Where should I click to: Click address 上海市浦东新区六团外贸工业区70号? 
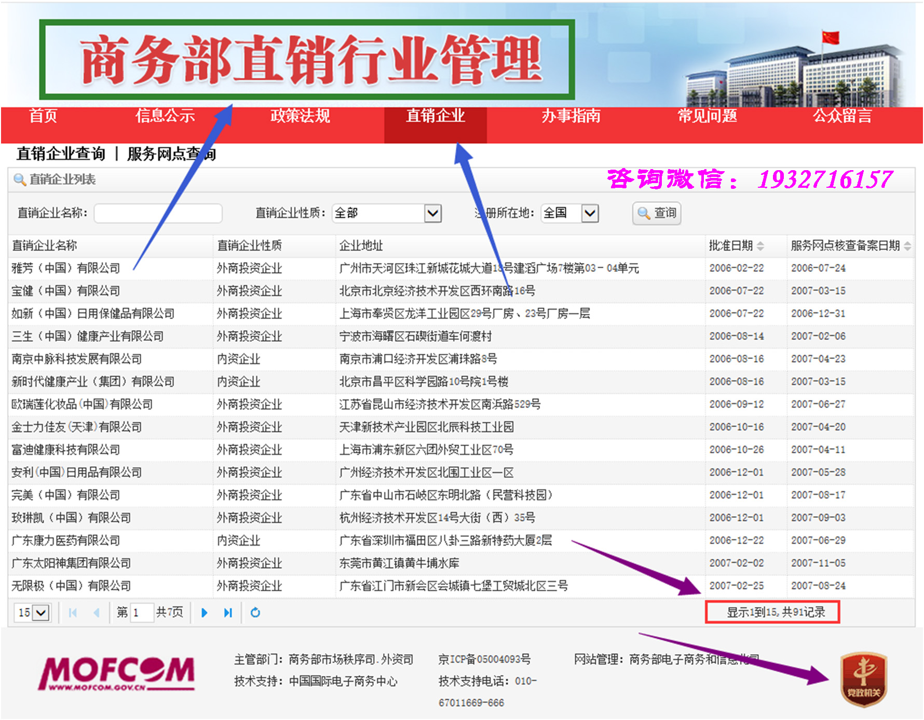click(x=427, y=450)
